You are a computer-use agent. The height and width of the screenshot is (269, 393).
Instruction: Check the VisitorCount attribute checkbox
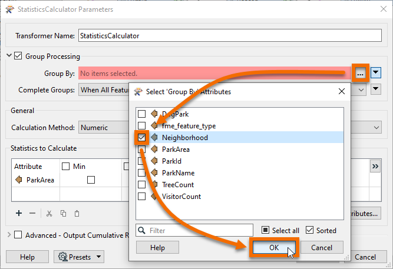[141, 197]
